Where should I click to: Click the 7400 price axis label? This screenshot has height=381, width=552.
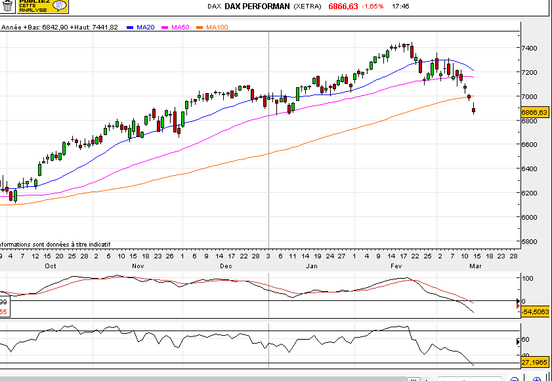529,48
